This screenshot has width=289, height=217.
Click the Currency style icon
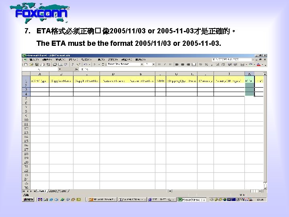(201, 64)
